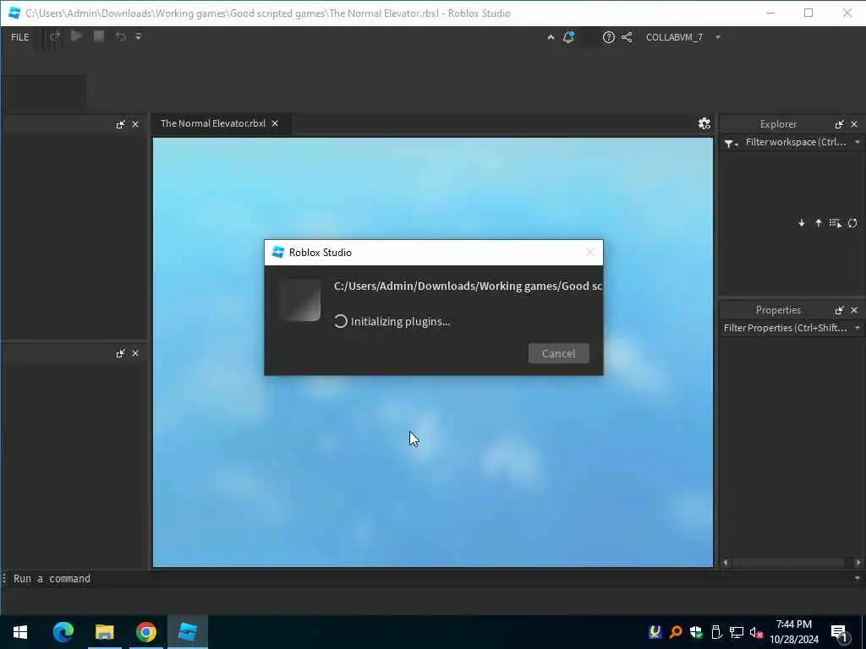
Task: Click the redo arrow in quick access toolbar
Action: click(x=55, y=37)
